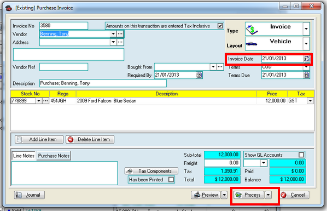Click the Invoice Date field
This screenshot has width=327, height=211.
(282, 59)
